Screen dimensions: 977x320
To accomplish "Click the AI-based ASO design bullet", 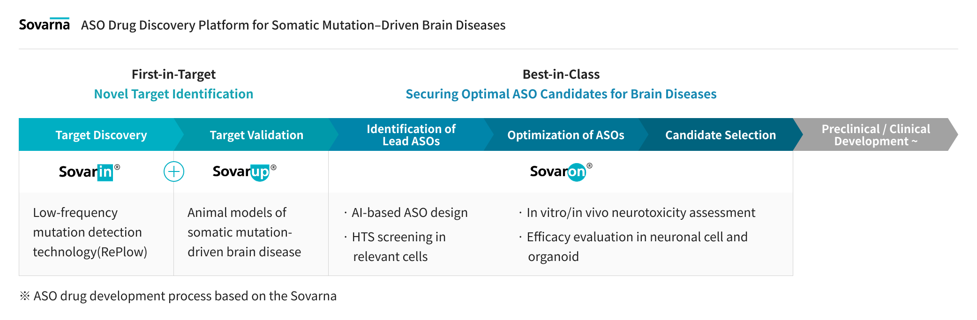I will click(x=409, y=213).
